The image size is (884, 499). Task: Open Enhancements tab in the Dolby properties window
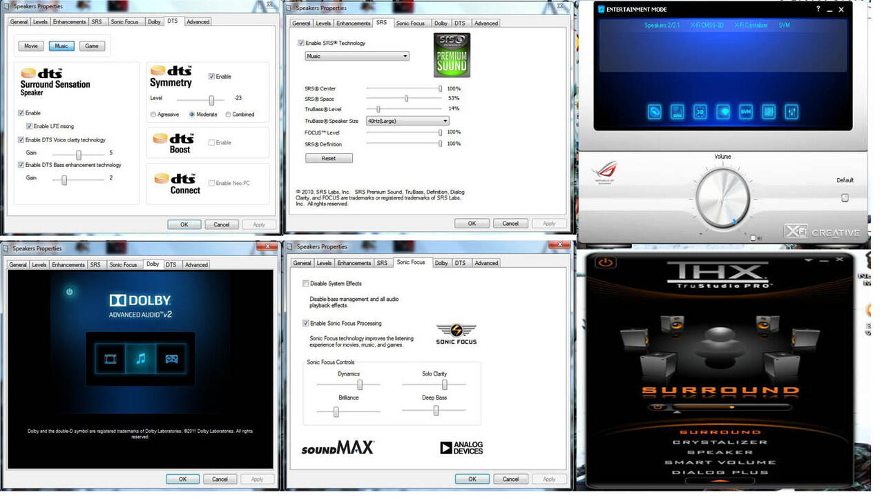68,265
